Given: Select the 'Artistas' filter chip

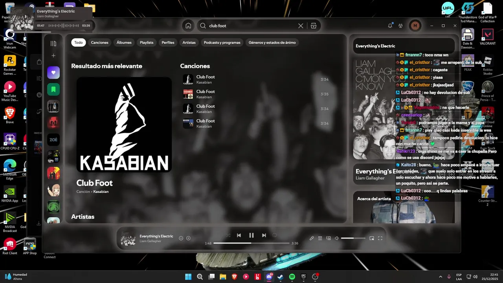Looking at the screenshot, I should 189,42.
